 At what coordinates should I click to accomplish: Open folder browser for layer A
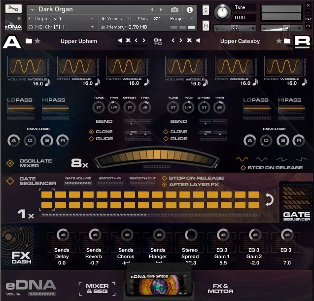coord(29,41)
